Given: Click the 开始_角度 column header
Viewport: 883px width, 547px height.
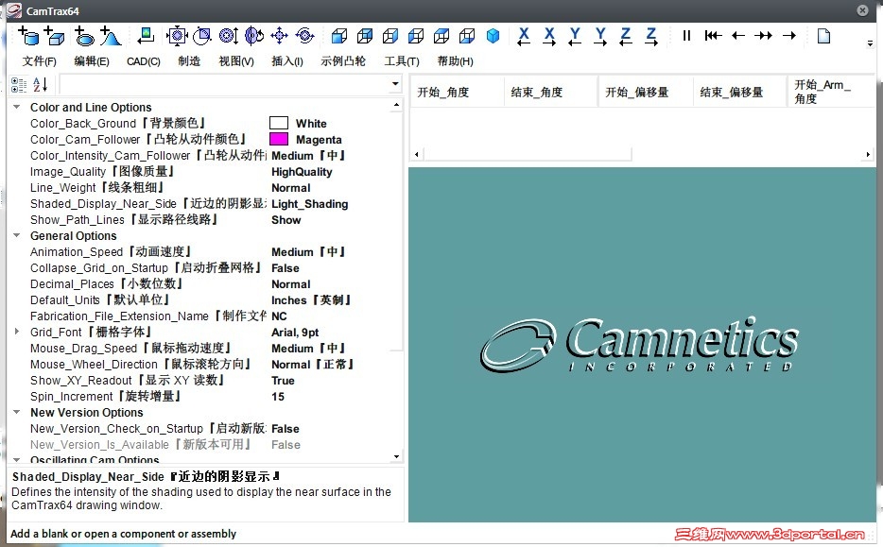Looking at the screenshot, I should (456, 92).
